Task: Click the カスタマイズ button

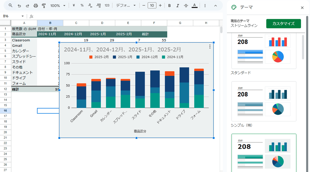Action: pyautogui.click(x=284, y=24)
